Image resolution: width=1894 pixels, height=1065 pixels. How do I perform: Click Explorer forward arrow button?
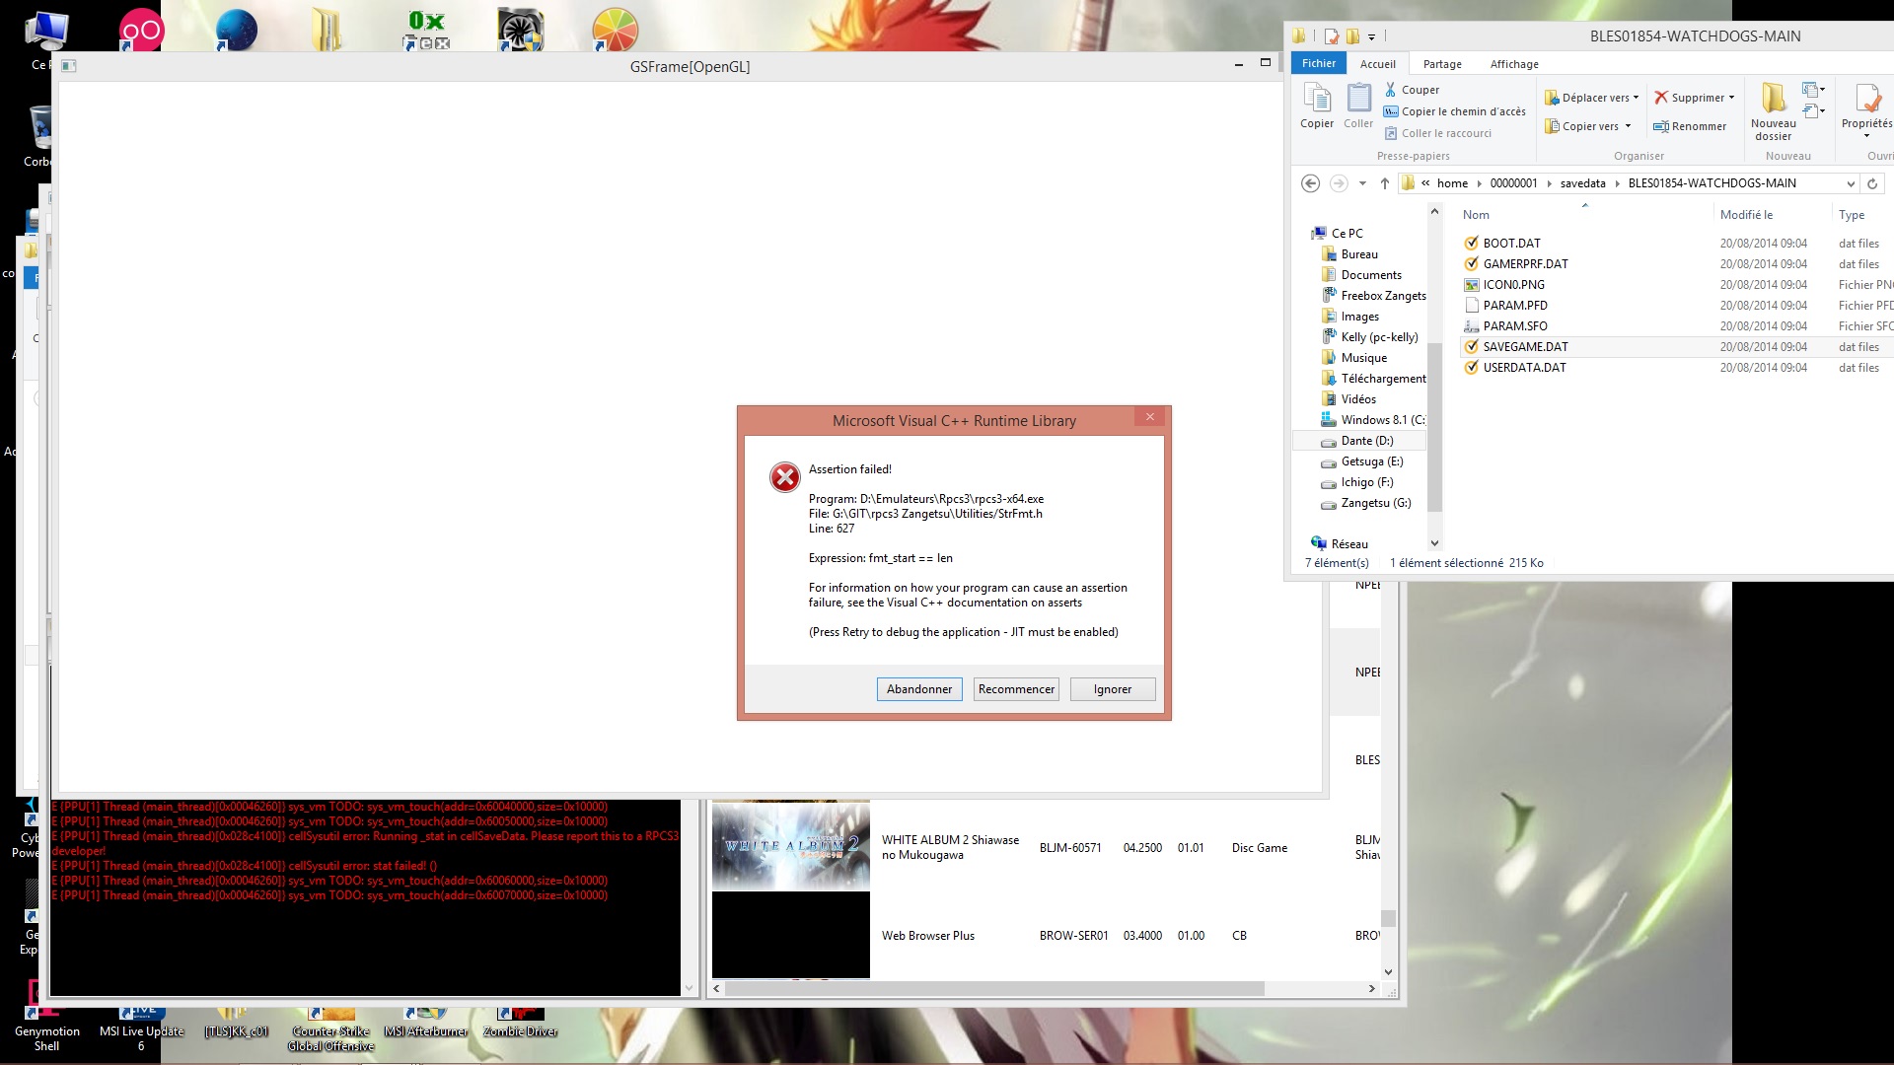[x=1339, y=183]
